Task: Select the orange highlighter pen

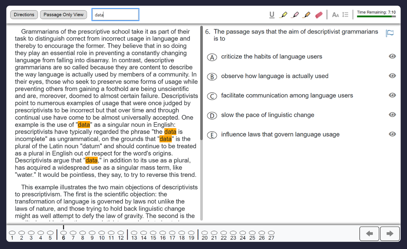Action: pyautogui.click(x=306, y=14)
